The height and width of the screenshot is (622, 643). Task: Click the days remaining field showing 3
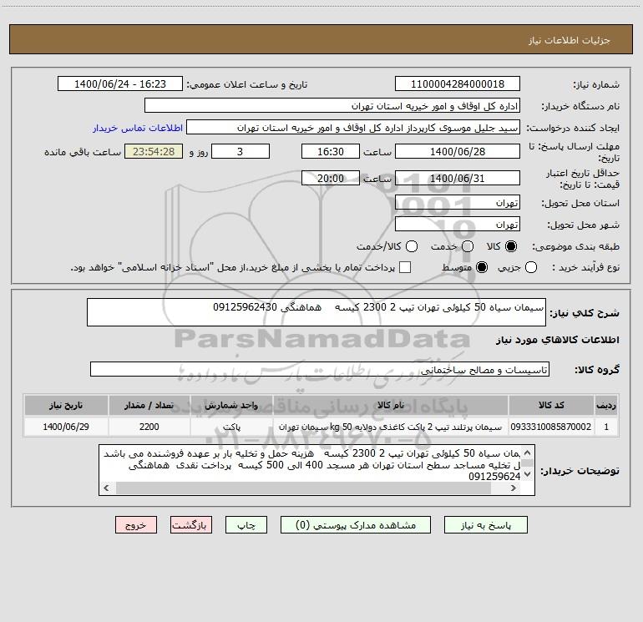[x=240, y=152]
